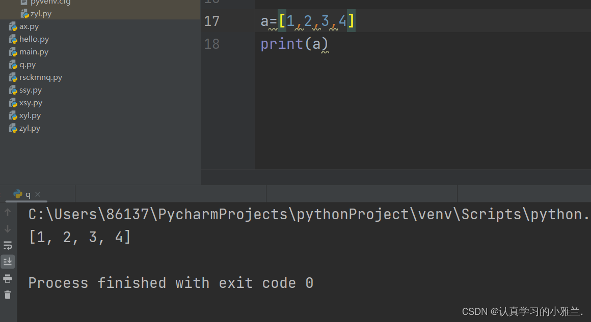Toggle soft-wrap in run console

click(x=8, y=246)
